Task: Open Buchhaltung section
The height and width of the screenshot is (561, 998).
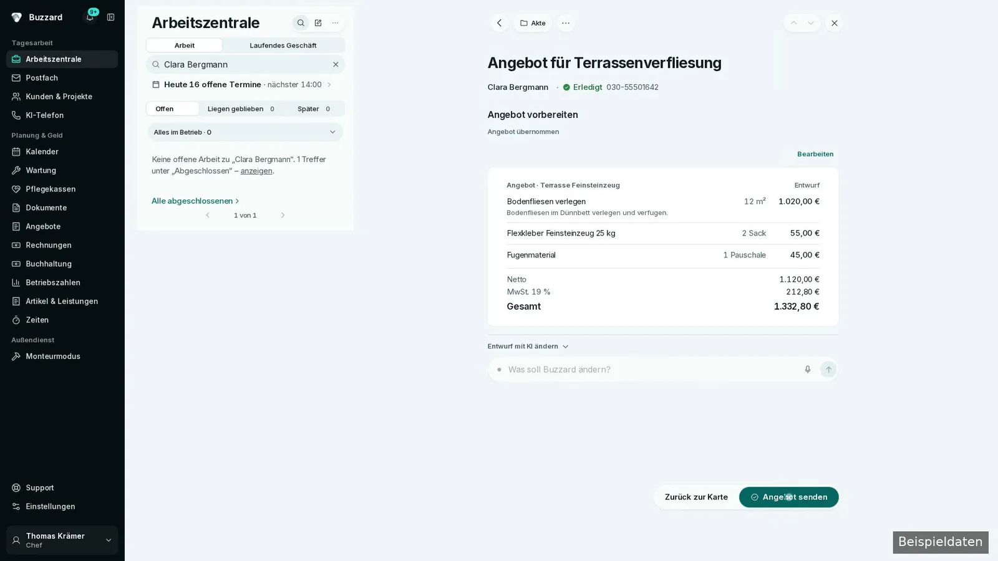Action: (x=62, y=264)
